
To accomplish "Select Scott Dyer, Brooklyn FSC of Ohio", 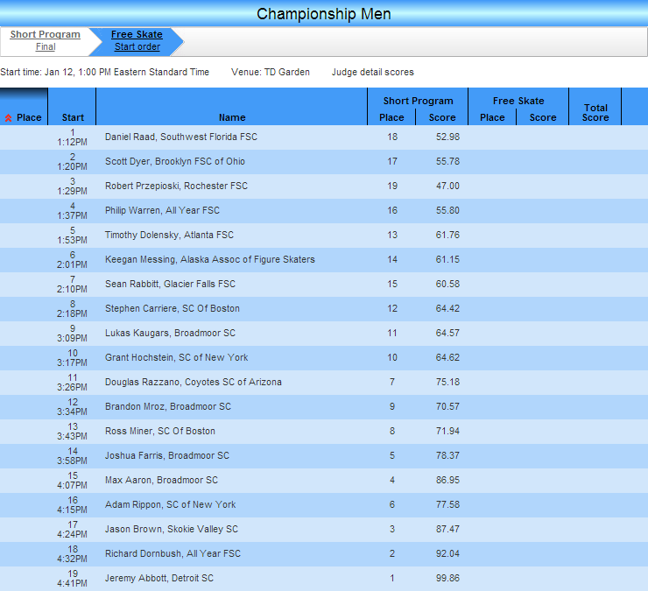I will [175, 161].
